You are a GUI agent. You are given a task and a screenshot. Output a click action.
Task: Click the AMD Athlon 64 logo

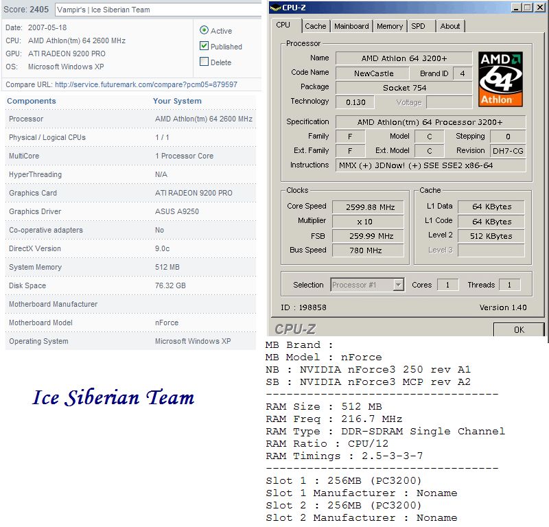[501, 79]
